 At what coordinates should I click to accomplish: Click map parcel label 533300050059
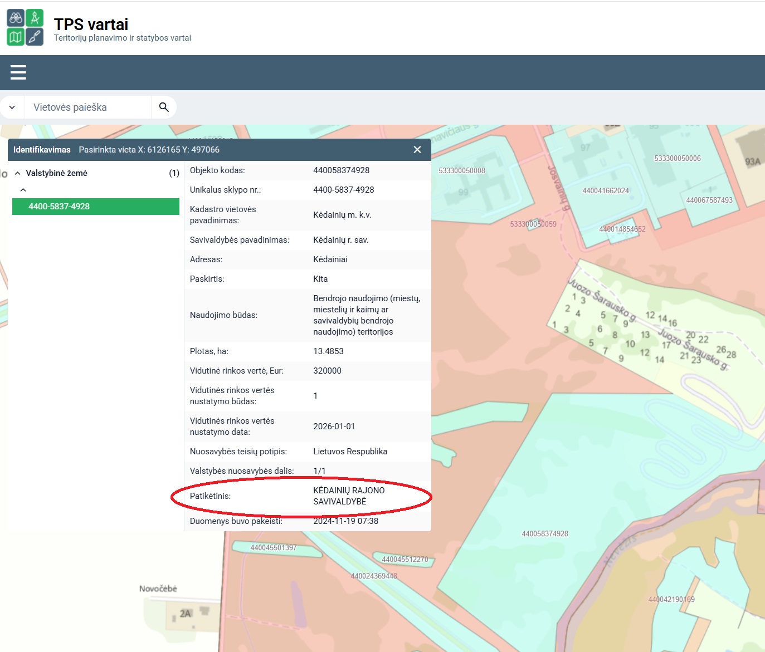click(533, 224)
